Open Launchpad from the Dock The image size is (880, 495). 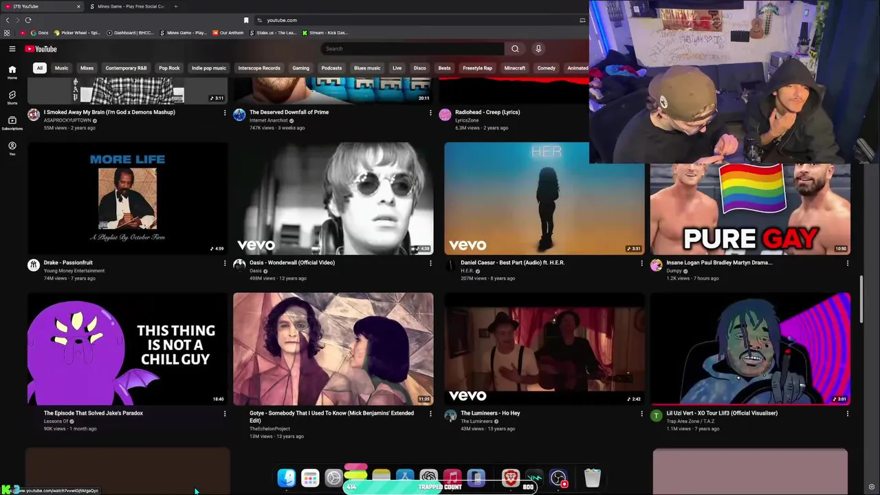(x=310, y=478)
